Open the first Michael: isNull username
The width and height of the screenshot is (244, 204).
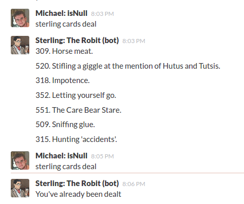point(62,13)
